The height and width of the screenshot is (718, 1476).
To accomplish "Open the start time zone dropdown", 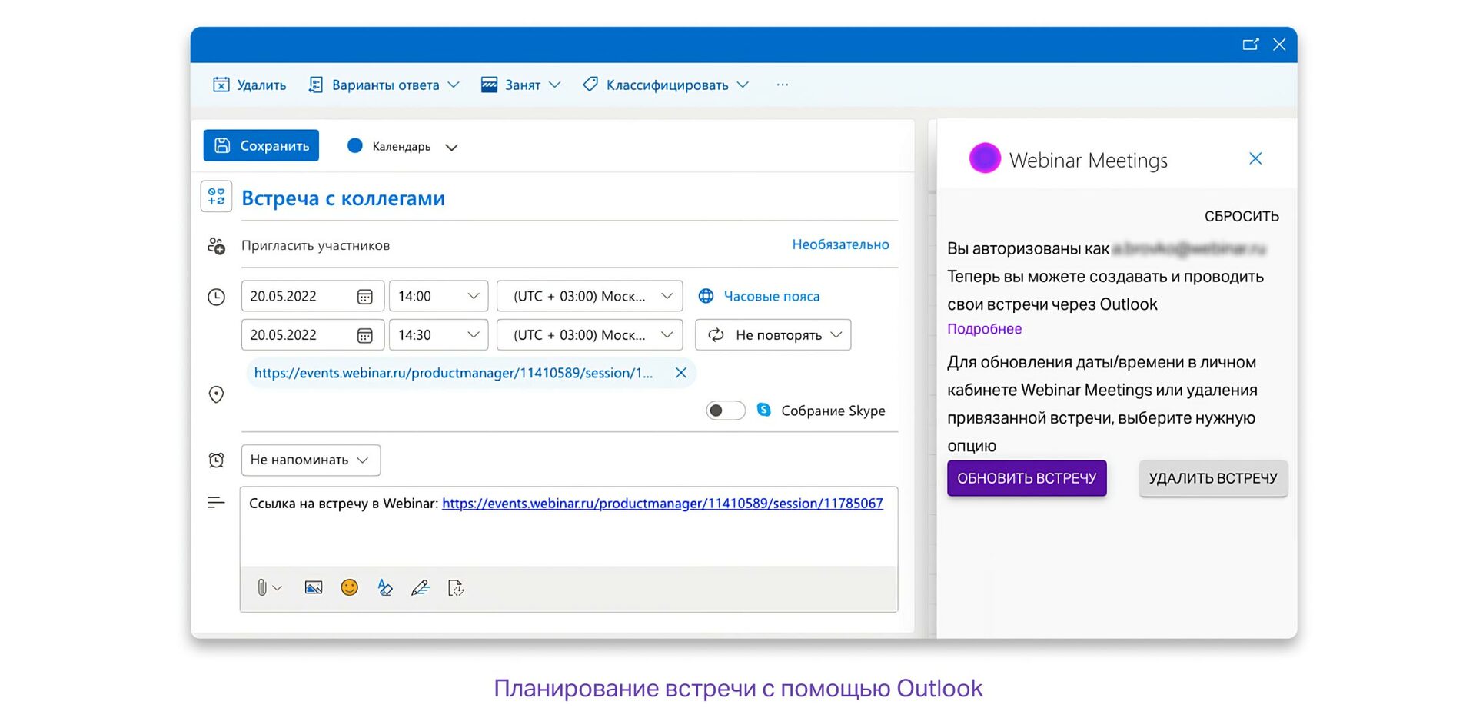I will (x=590, y=296).
